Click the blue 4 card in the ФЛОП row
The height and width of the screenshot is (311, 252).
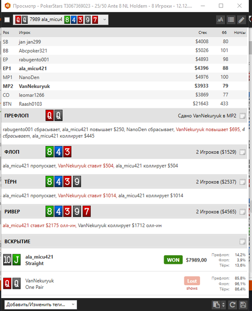point(59,152)
